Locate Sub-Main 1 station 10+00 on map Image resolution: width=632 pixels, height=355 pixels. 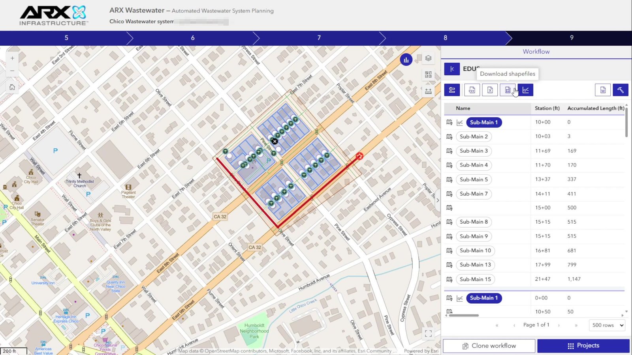(449, 122)
